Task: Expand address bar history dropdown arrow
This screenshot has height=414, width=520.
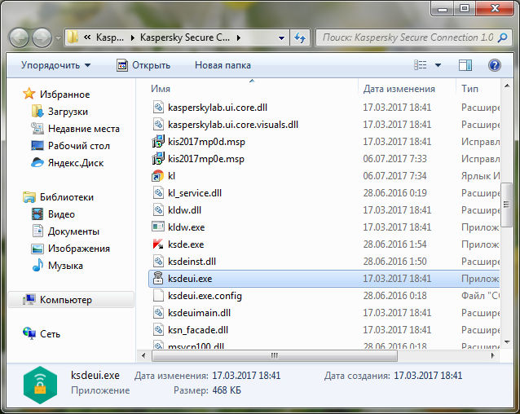Action: [281, 37]
